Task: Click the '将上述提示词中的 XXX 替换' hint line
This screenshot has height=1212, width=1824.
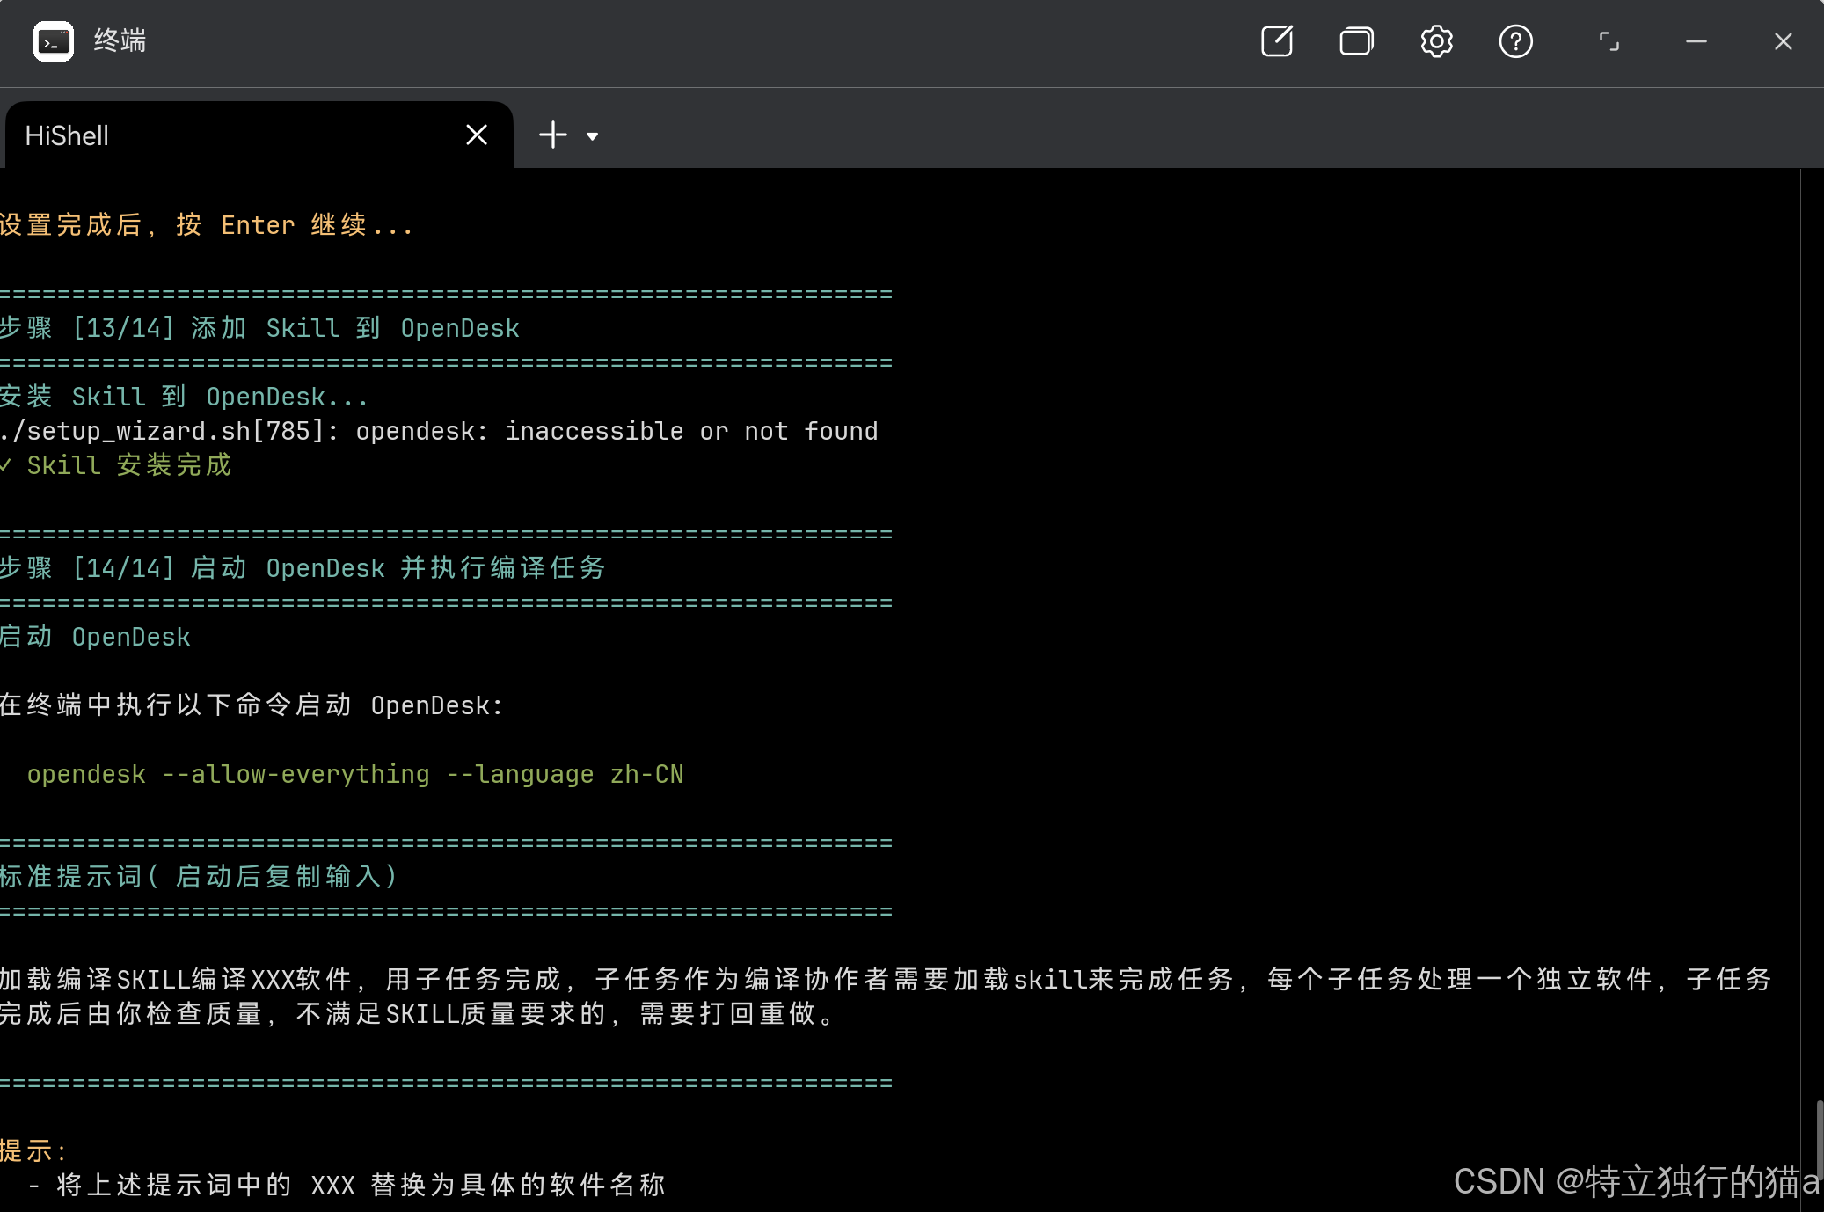Action: point(347,1186)
